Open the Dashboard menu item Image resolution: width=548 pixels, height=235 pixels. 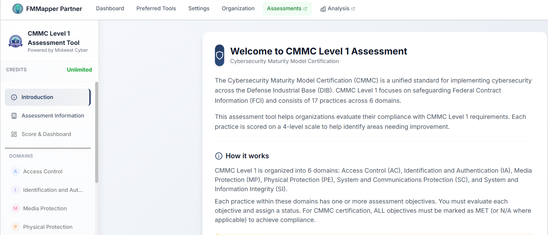pos(110,8)
